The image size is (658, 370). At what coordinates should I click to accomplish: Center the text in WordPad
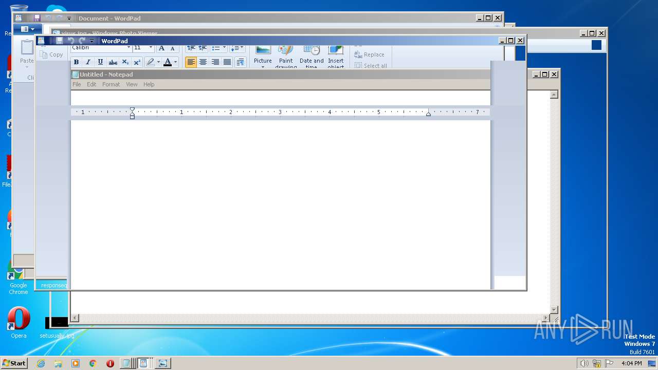[203, 62]
